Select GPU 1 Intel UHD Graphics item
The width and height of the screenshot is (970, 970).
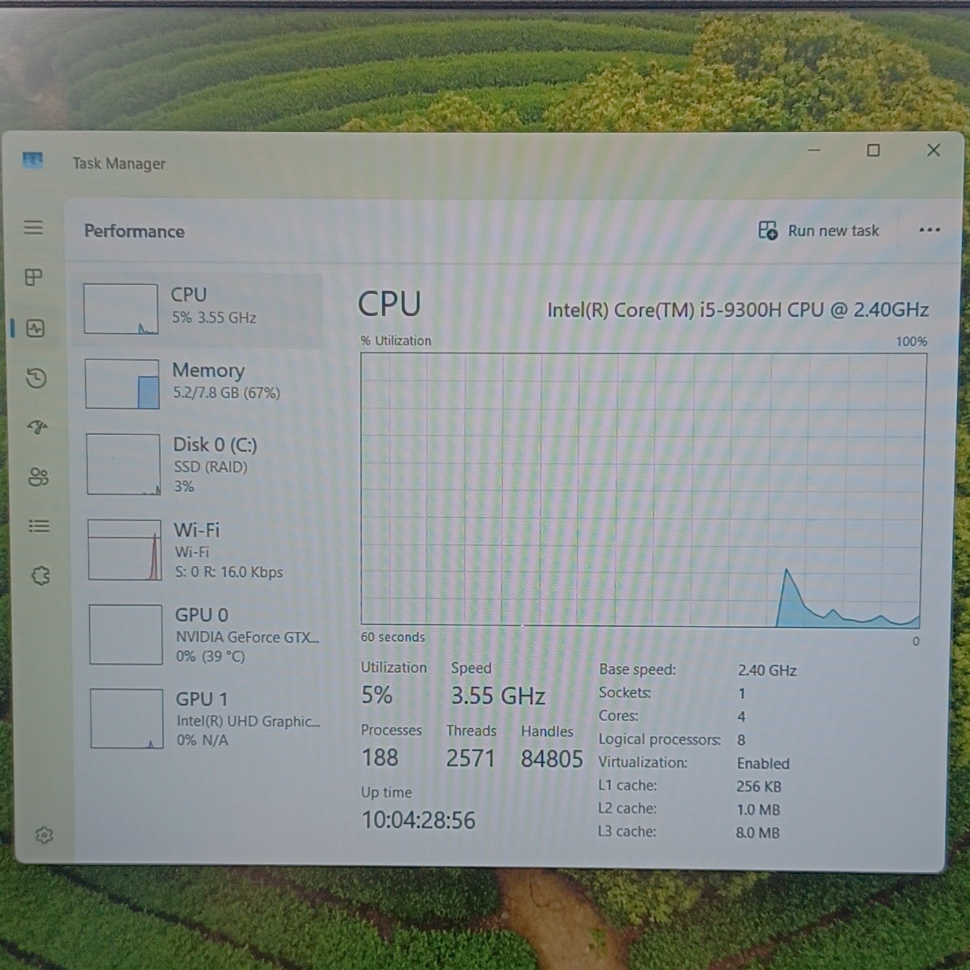click(207, 719)
